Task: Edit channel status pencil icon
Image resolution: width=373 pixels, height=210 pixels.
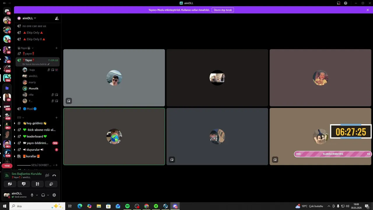Action: click(49, 64)
